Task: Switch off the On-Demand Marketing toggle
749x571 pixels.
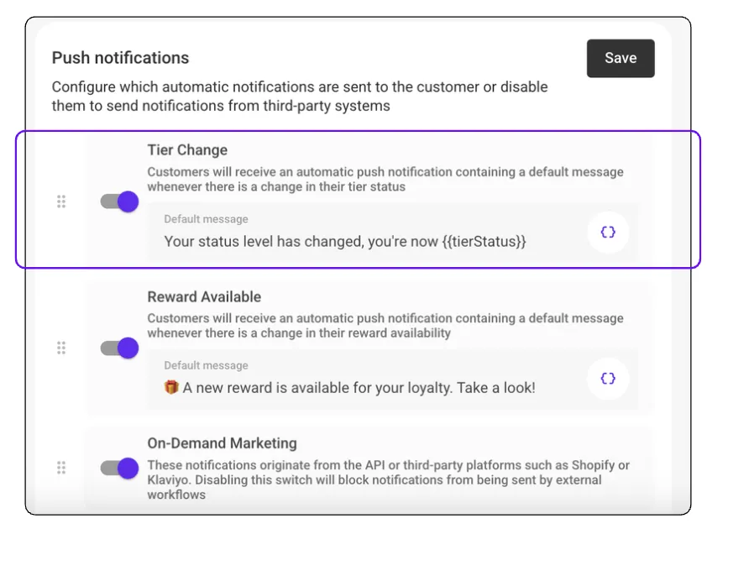Action: click(119, 468)
